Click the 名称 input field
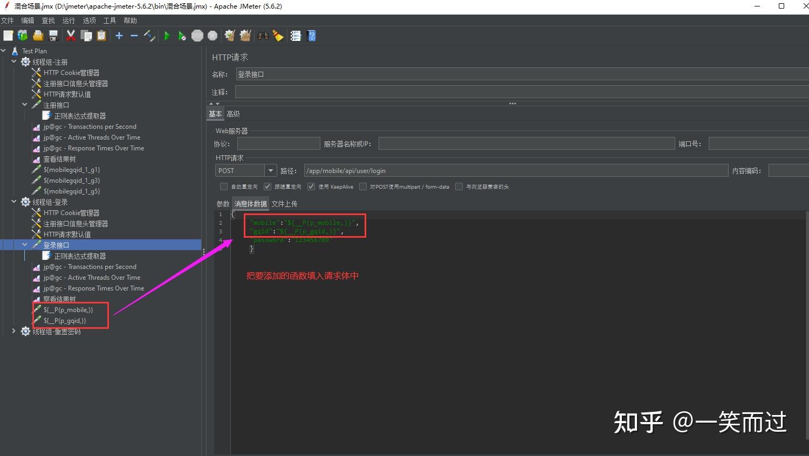The width and height of the screenshot is (809, 456). [x=522, y=74]
